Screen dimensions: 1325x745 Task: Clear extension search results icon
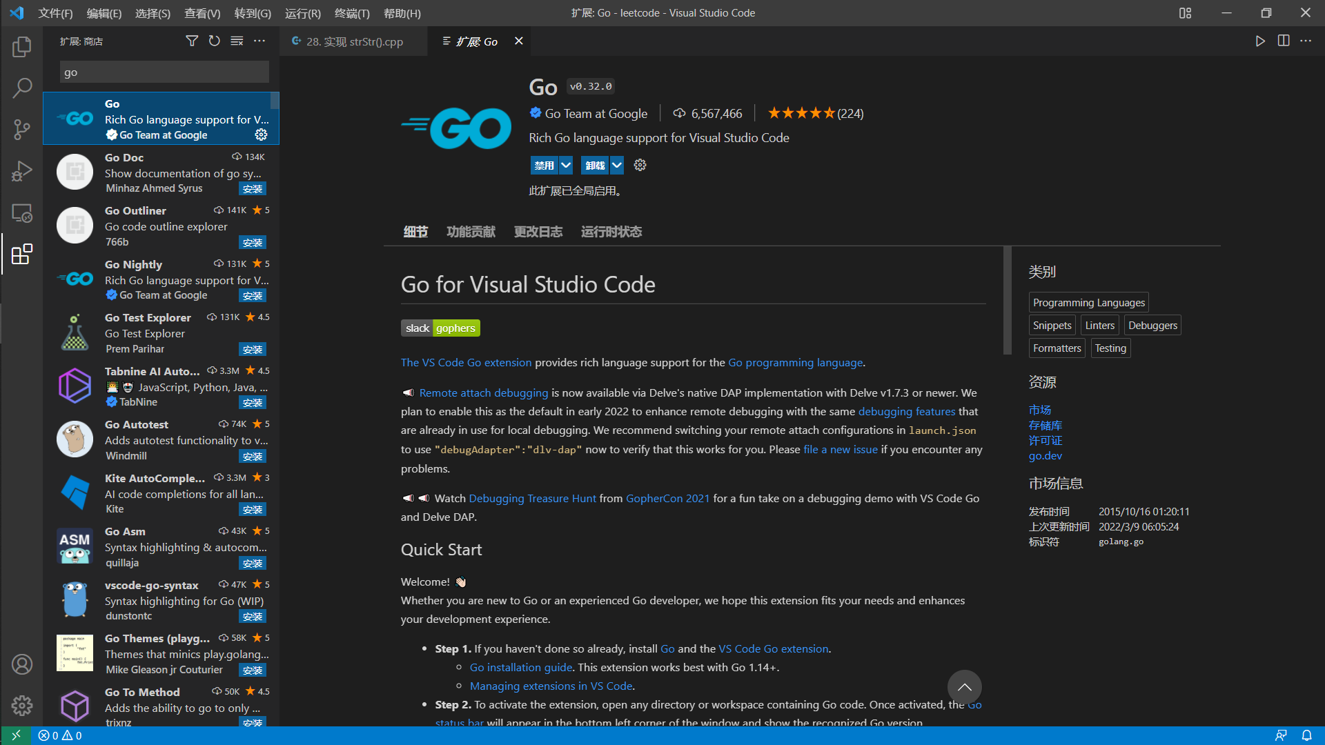237,41
